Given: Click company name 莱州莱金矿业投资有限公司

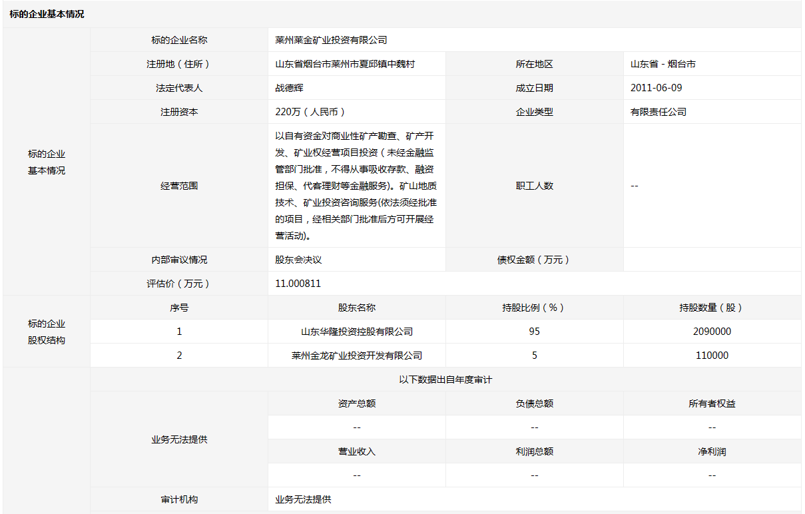Looking at the screenshot, I should point(331,40).
